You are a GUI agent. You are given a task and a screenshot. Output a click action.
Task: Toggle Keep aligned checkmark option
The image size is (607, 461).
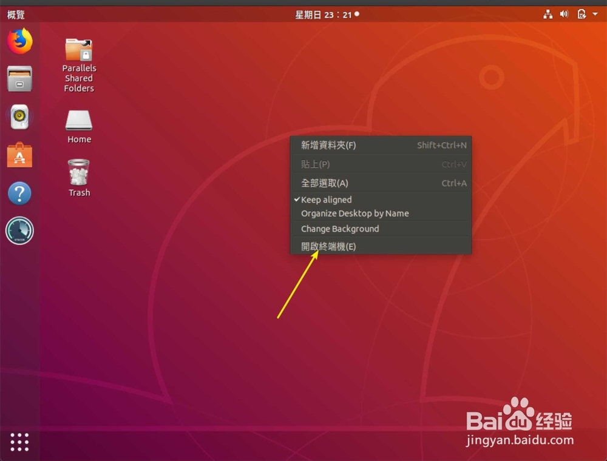(381, 200)
